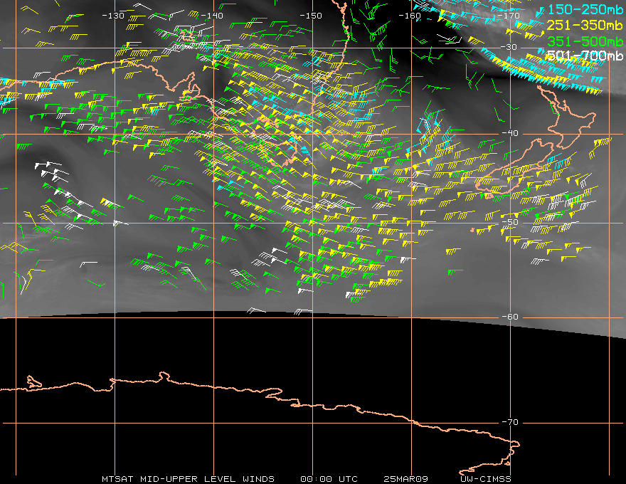Click the MTSAT MID-UPPER LEVEL WINDS title
The image size is (626, 484).
point(188,479)
